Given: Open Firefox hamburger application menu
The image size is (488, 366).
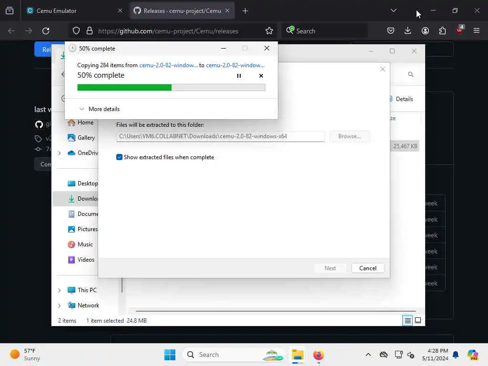Looking at the screenshot, I should [x=477, y=31].
